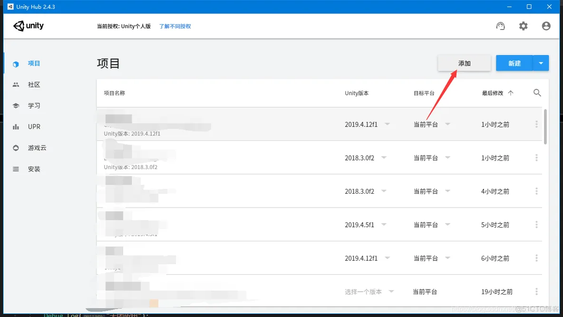Click the 6小时之前 modified time

(495, 258)
